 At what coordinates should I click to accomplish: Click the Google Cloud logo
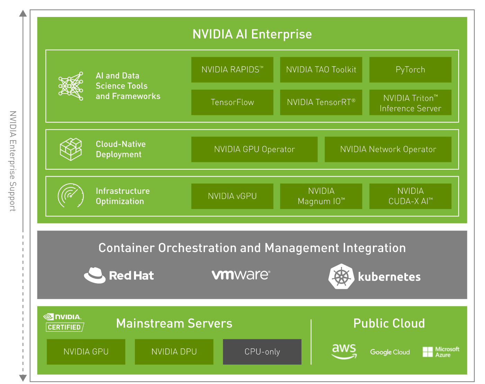click(390, 352)
